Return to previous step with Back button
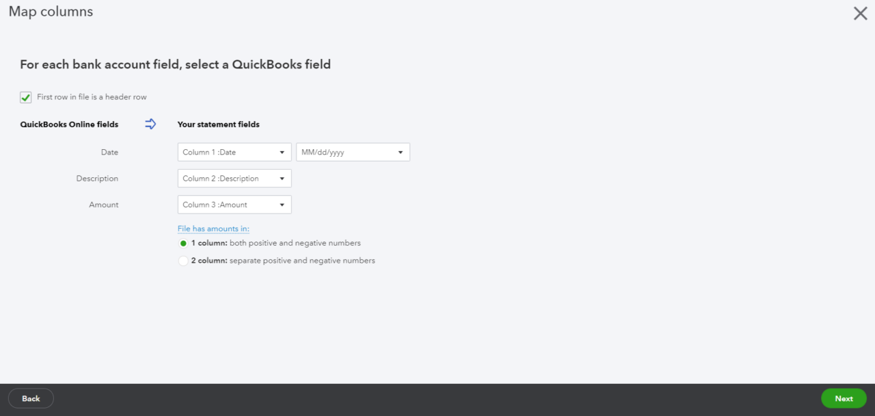This screenshot has width=875, height=416. tap(31, 398)
